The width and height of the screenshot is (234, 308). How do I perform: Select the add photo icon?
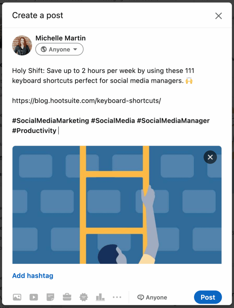17,297
